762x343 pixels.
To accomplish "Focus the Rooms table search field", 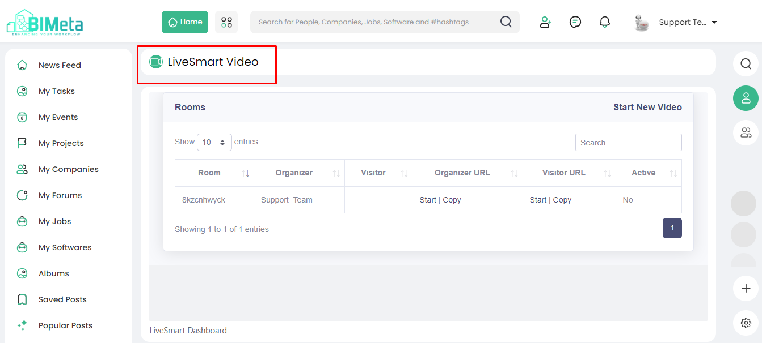I will click(x=629, y=143).
